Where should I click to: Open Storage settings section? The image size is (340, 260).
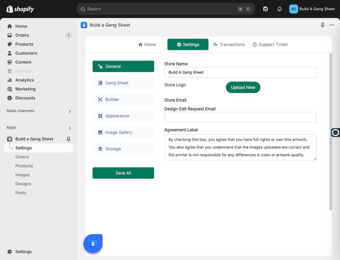(x=123, y=149)
